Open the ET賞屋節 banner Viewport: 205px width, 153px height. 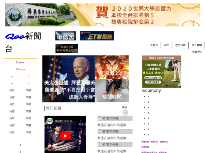[x=97, y=36]
